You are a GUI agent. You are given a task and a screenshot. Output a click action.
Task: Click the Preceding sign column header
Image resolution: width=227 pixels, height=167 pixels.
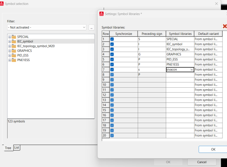point(152,34)
